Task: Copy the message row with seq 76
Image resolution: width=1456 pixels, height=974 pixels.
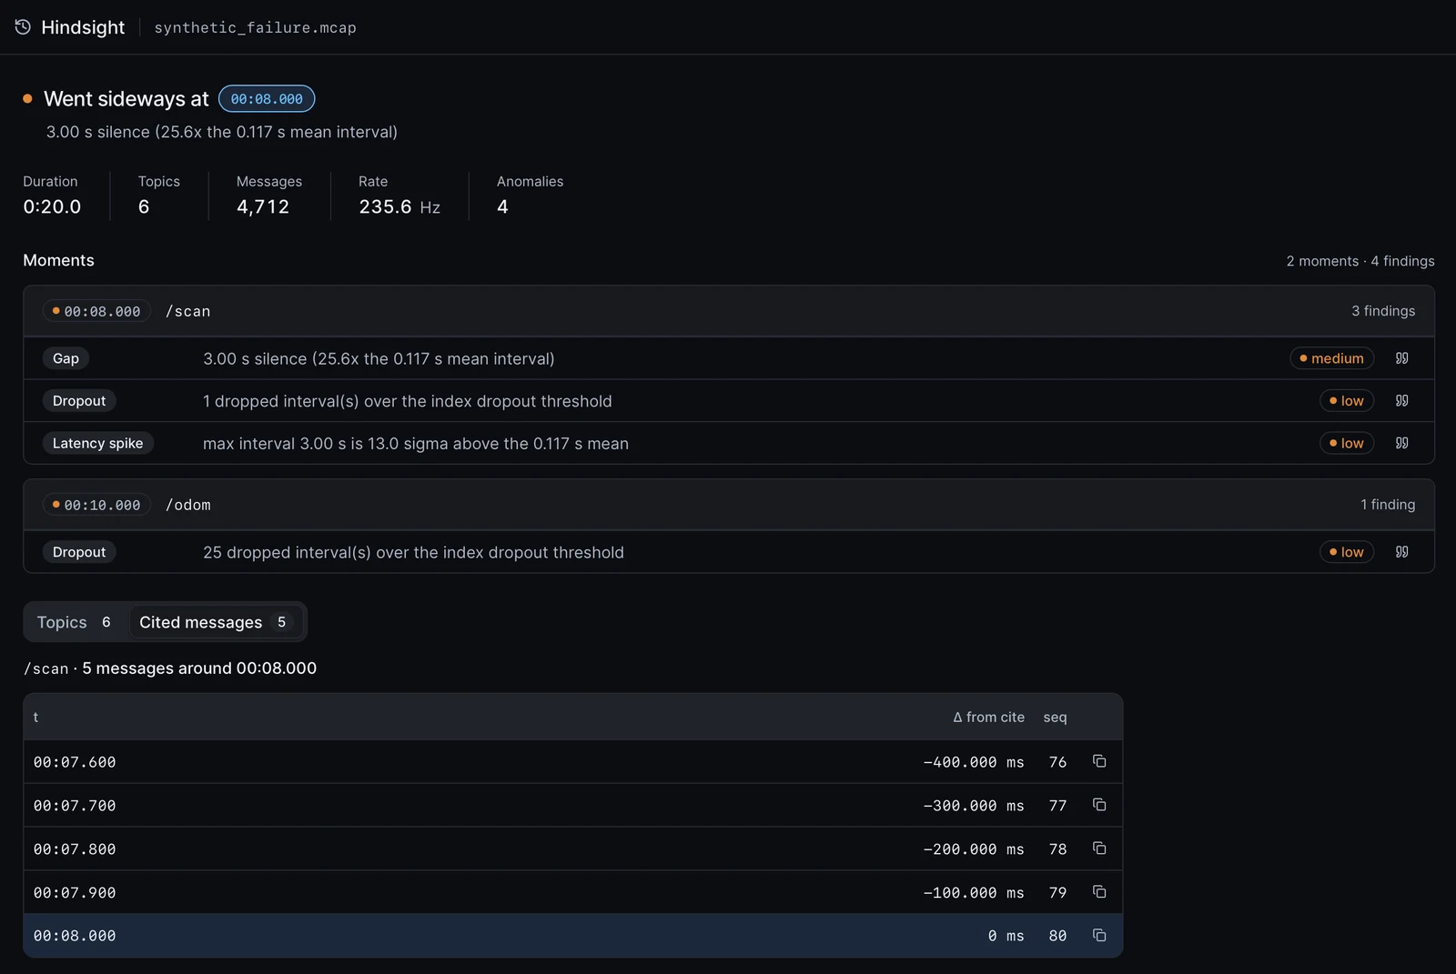Action: tap(1099, 761)
